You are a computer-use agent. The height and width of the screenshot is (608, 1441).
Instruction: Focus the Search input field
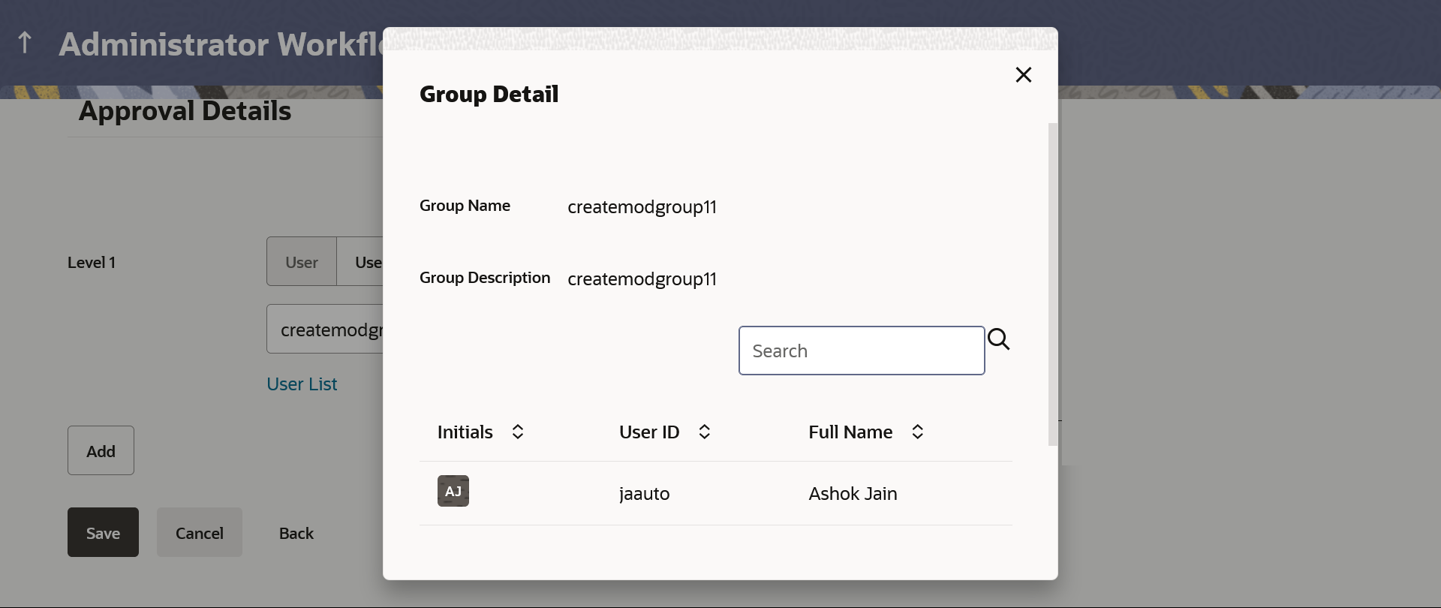[861, 351]
